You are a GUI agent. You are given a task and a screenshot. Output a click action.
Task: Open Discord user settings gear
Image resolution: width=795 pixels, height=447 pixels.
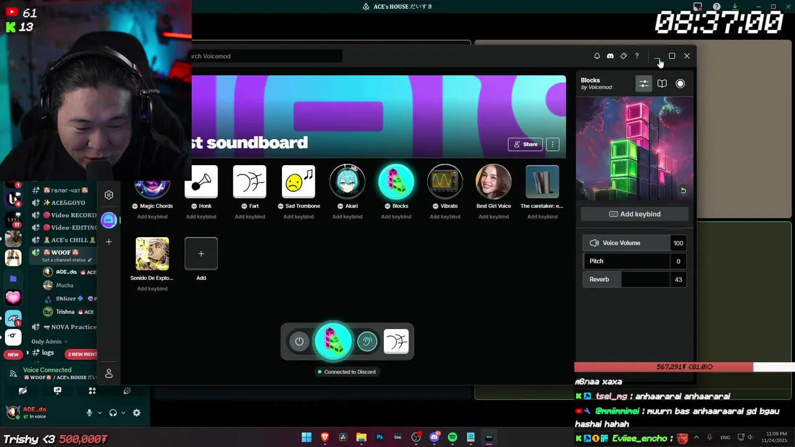pos(137,413)
